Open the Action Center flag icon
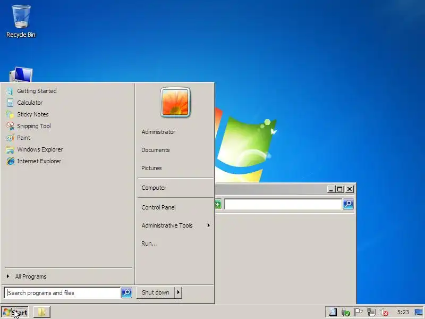 click(x=358, y=312)
